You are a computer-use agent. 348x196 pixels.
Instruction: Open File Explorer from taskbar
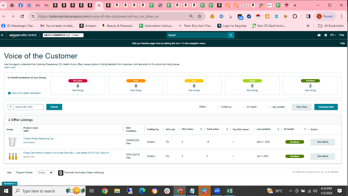[117, 191]
